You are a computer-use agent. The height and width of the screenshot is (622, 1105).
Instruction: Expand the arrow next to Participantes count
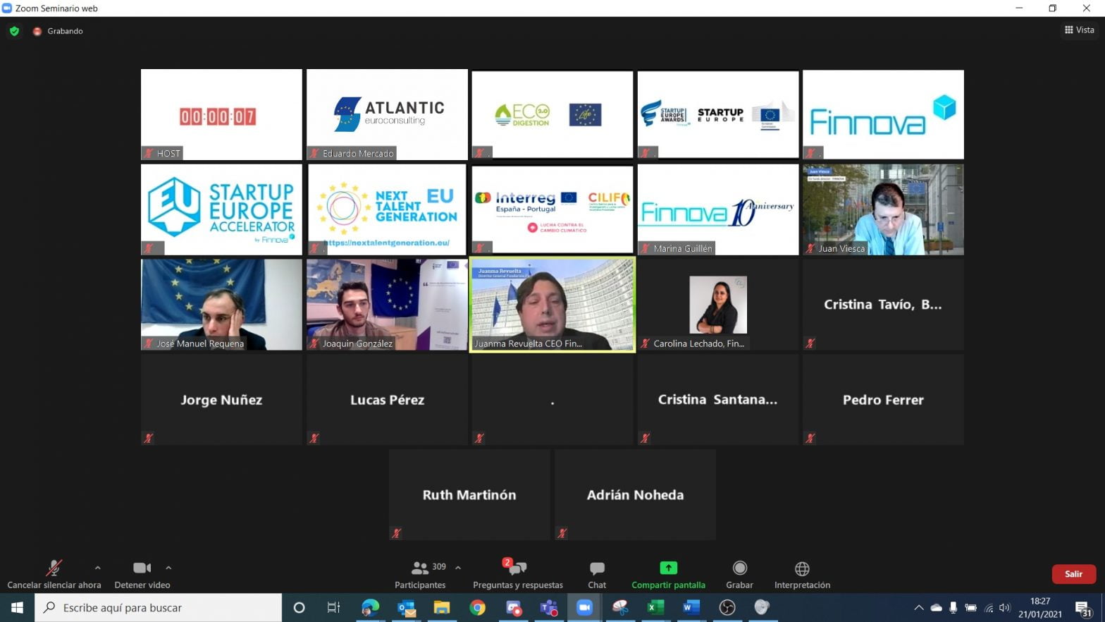click(458, 568)
